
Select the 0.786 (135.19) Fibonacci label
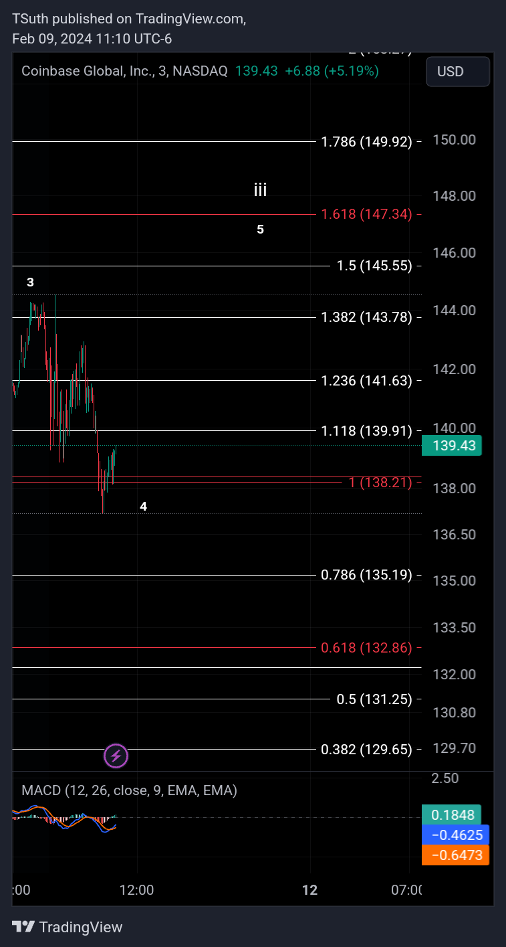[x=366, y=575]
